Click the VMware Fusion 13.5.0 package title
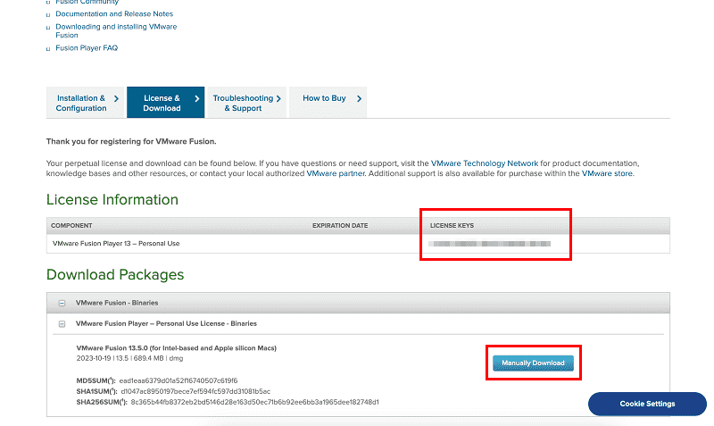This screenshot has width=714, height=426. point(176,348)
